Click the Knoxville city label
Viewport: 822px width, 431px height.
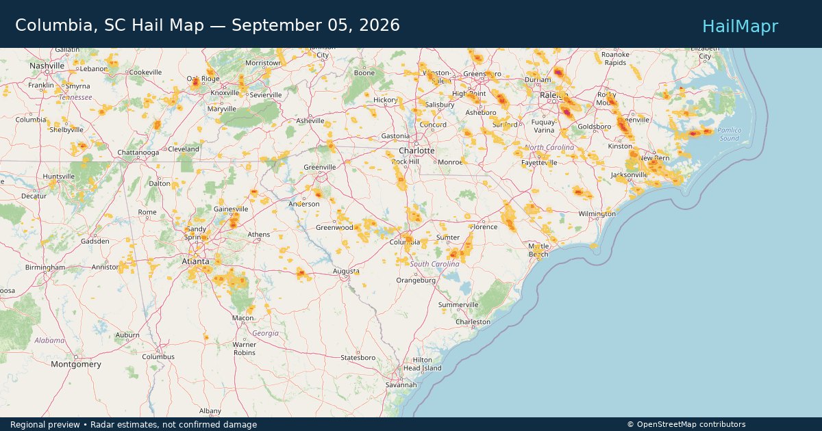pyautogui.click(x=225, y=92)
